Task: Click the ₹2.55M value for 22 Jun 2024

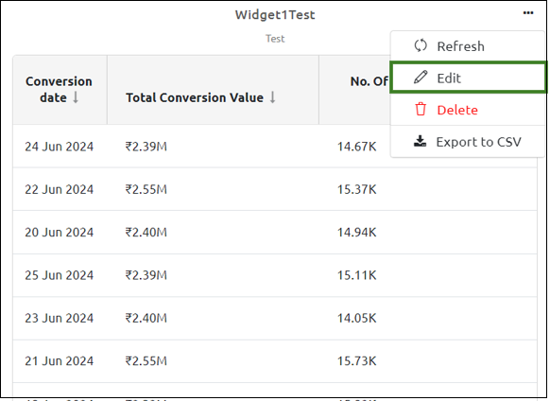Action: click(x=146, y=189)
